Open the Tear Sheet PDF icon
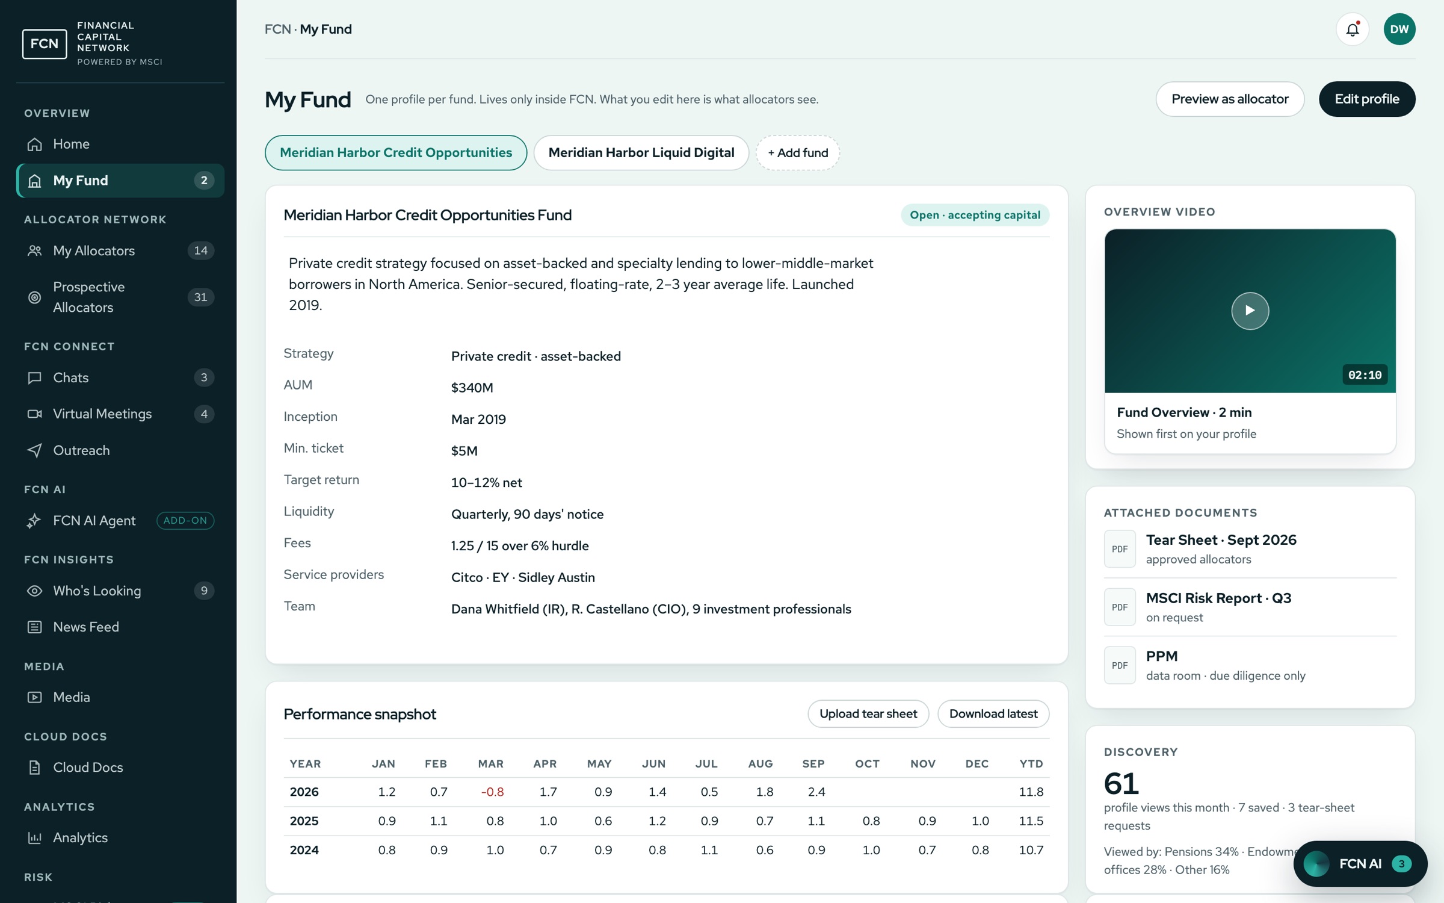1444x903 pixels. click(1119, 548)
